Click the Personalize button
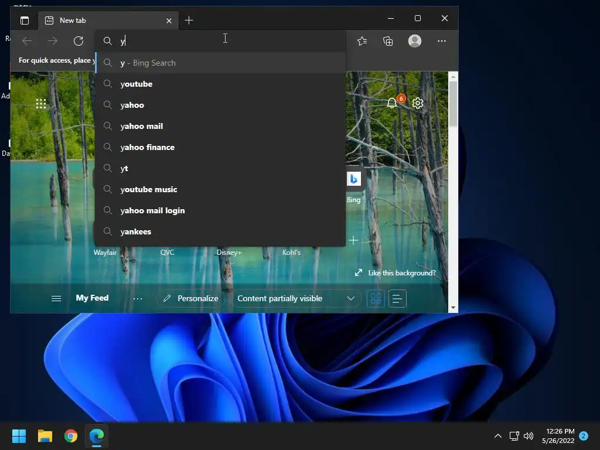 (191, 298)
